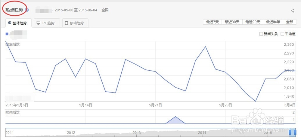This screenshot has height=140, width=301.
Task: Click the share icon at top right
Action: pyautogui.click(x=292, y=11)
